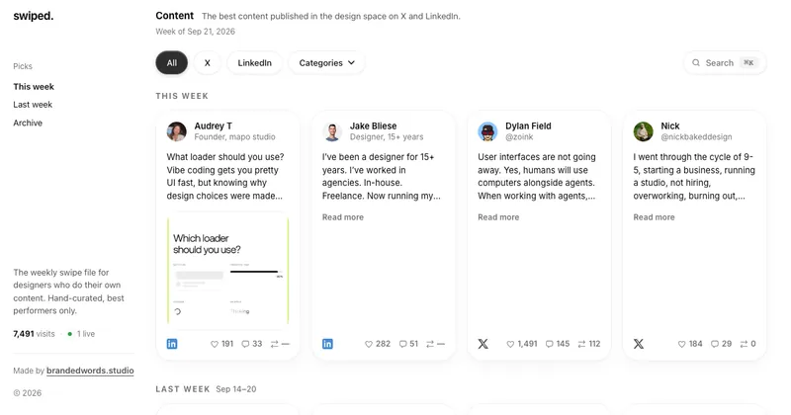Click the comment icon showing 29

pos(715,344)
